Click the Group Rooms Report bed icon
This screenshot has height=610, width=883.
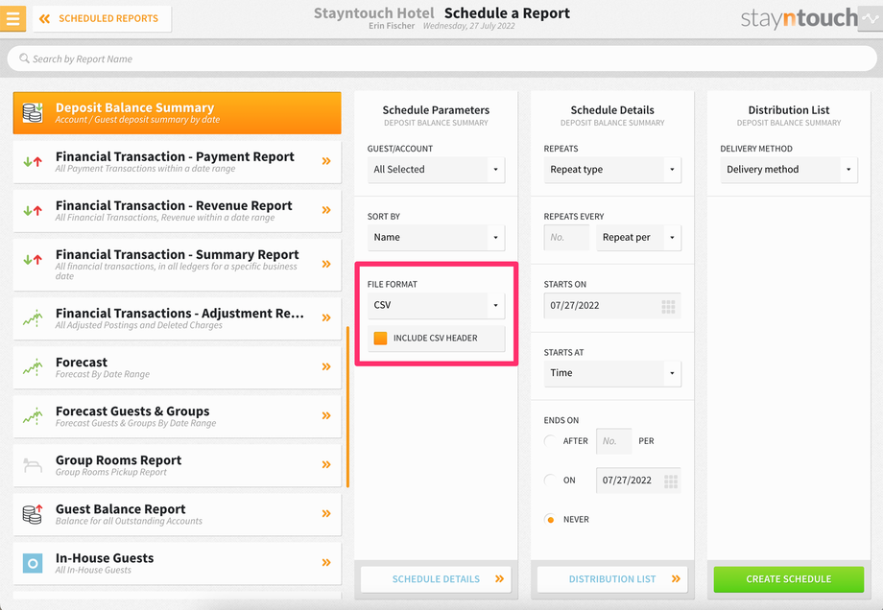33,465
